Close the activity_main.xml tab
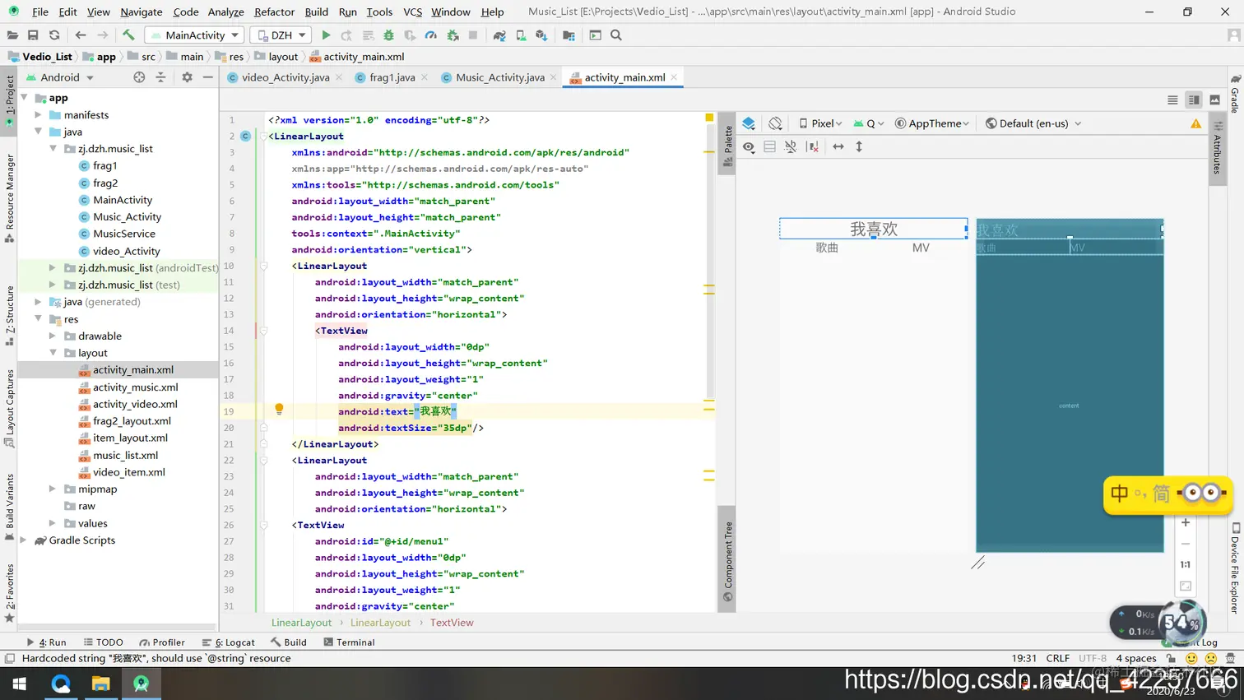Screen dimensions: 1244x700 [674, 77]
